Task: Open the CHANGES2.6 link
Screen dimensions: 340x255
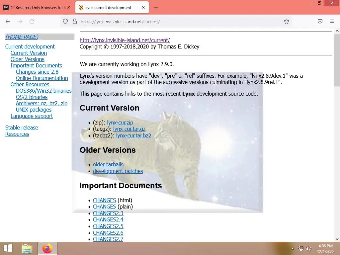Action: 108,233
